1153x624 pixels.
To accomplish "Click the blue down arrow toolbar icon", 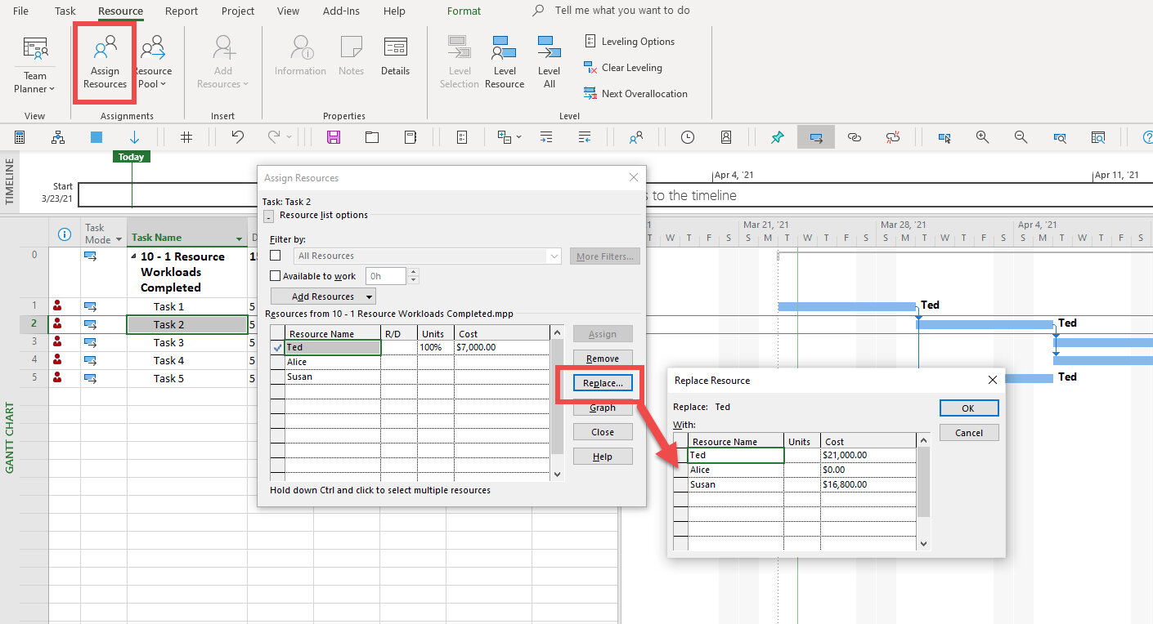I will coord(135,137).
